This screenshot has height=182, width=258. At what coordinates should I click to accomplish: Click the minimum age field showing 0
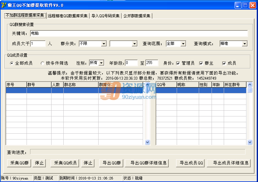pyautogui.click(x=131, y=63)
